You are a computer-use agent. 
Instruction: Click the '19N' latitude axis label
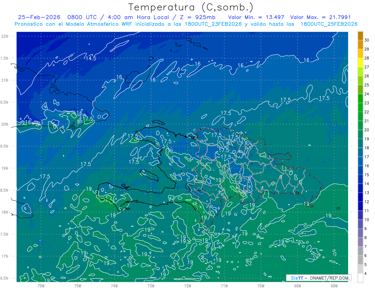tap(5, 168)
